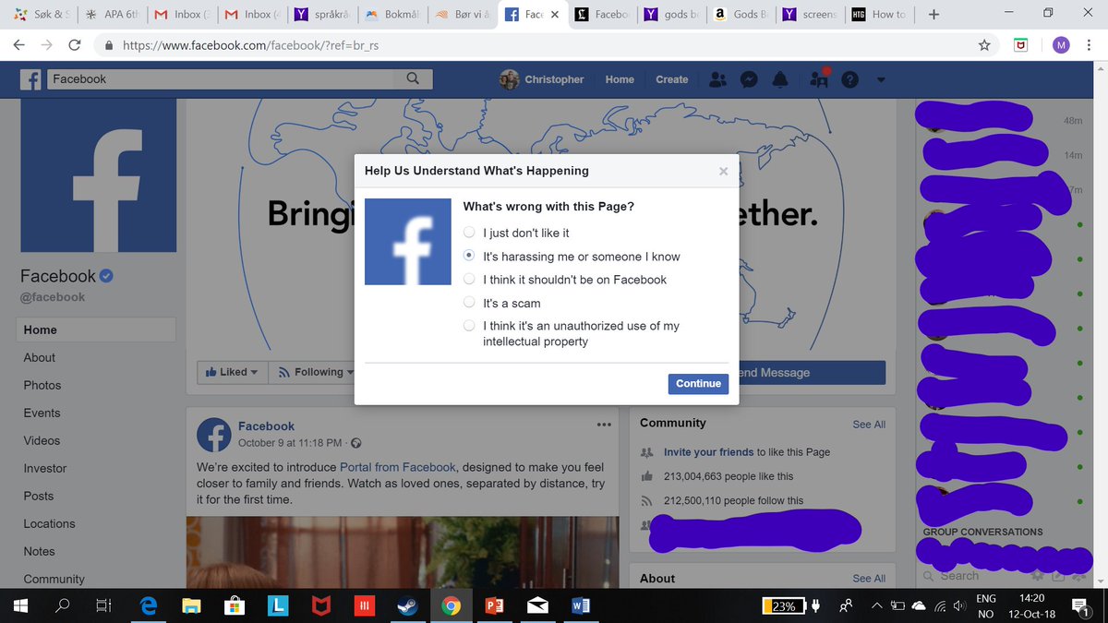This screenshot has height=623, width=1108.
Task: Open the Messenger icon in the top bar
Action: [750, 79]
